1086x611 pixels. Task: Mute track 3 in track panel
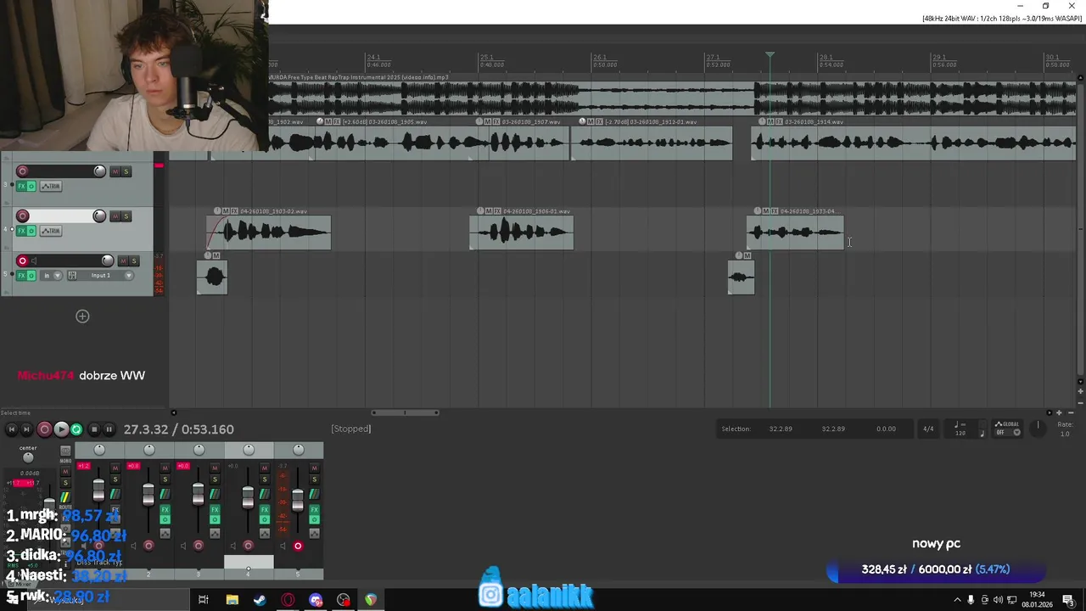pyautogui.click(x=115, y=171)
